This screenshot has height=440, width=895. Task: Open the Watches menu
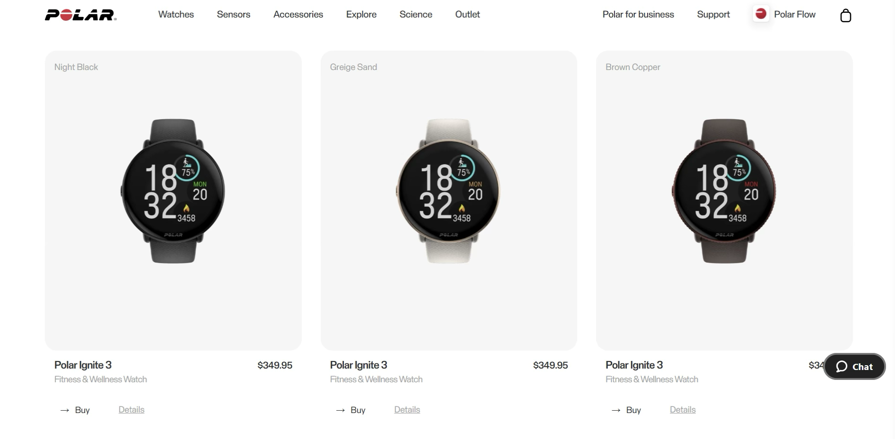coord(176,15)
